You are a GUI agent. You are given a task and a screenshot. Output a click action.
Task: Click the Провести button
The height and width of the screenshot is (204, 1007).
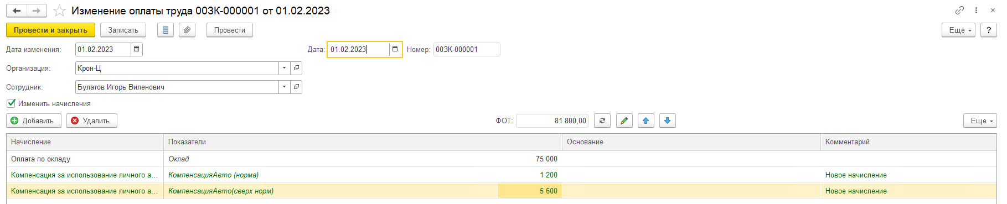tap(230, 30)
